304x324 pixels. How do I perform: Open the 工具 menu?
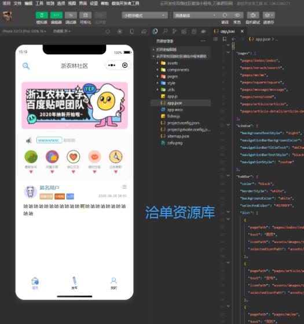click(x=39, y=3)
